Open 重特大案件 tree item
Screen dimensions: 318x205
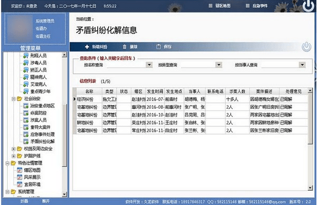tap(40, 127)
